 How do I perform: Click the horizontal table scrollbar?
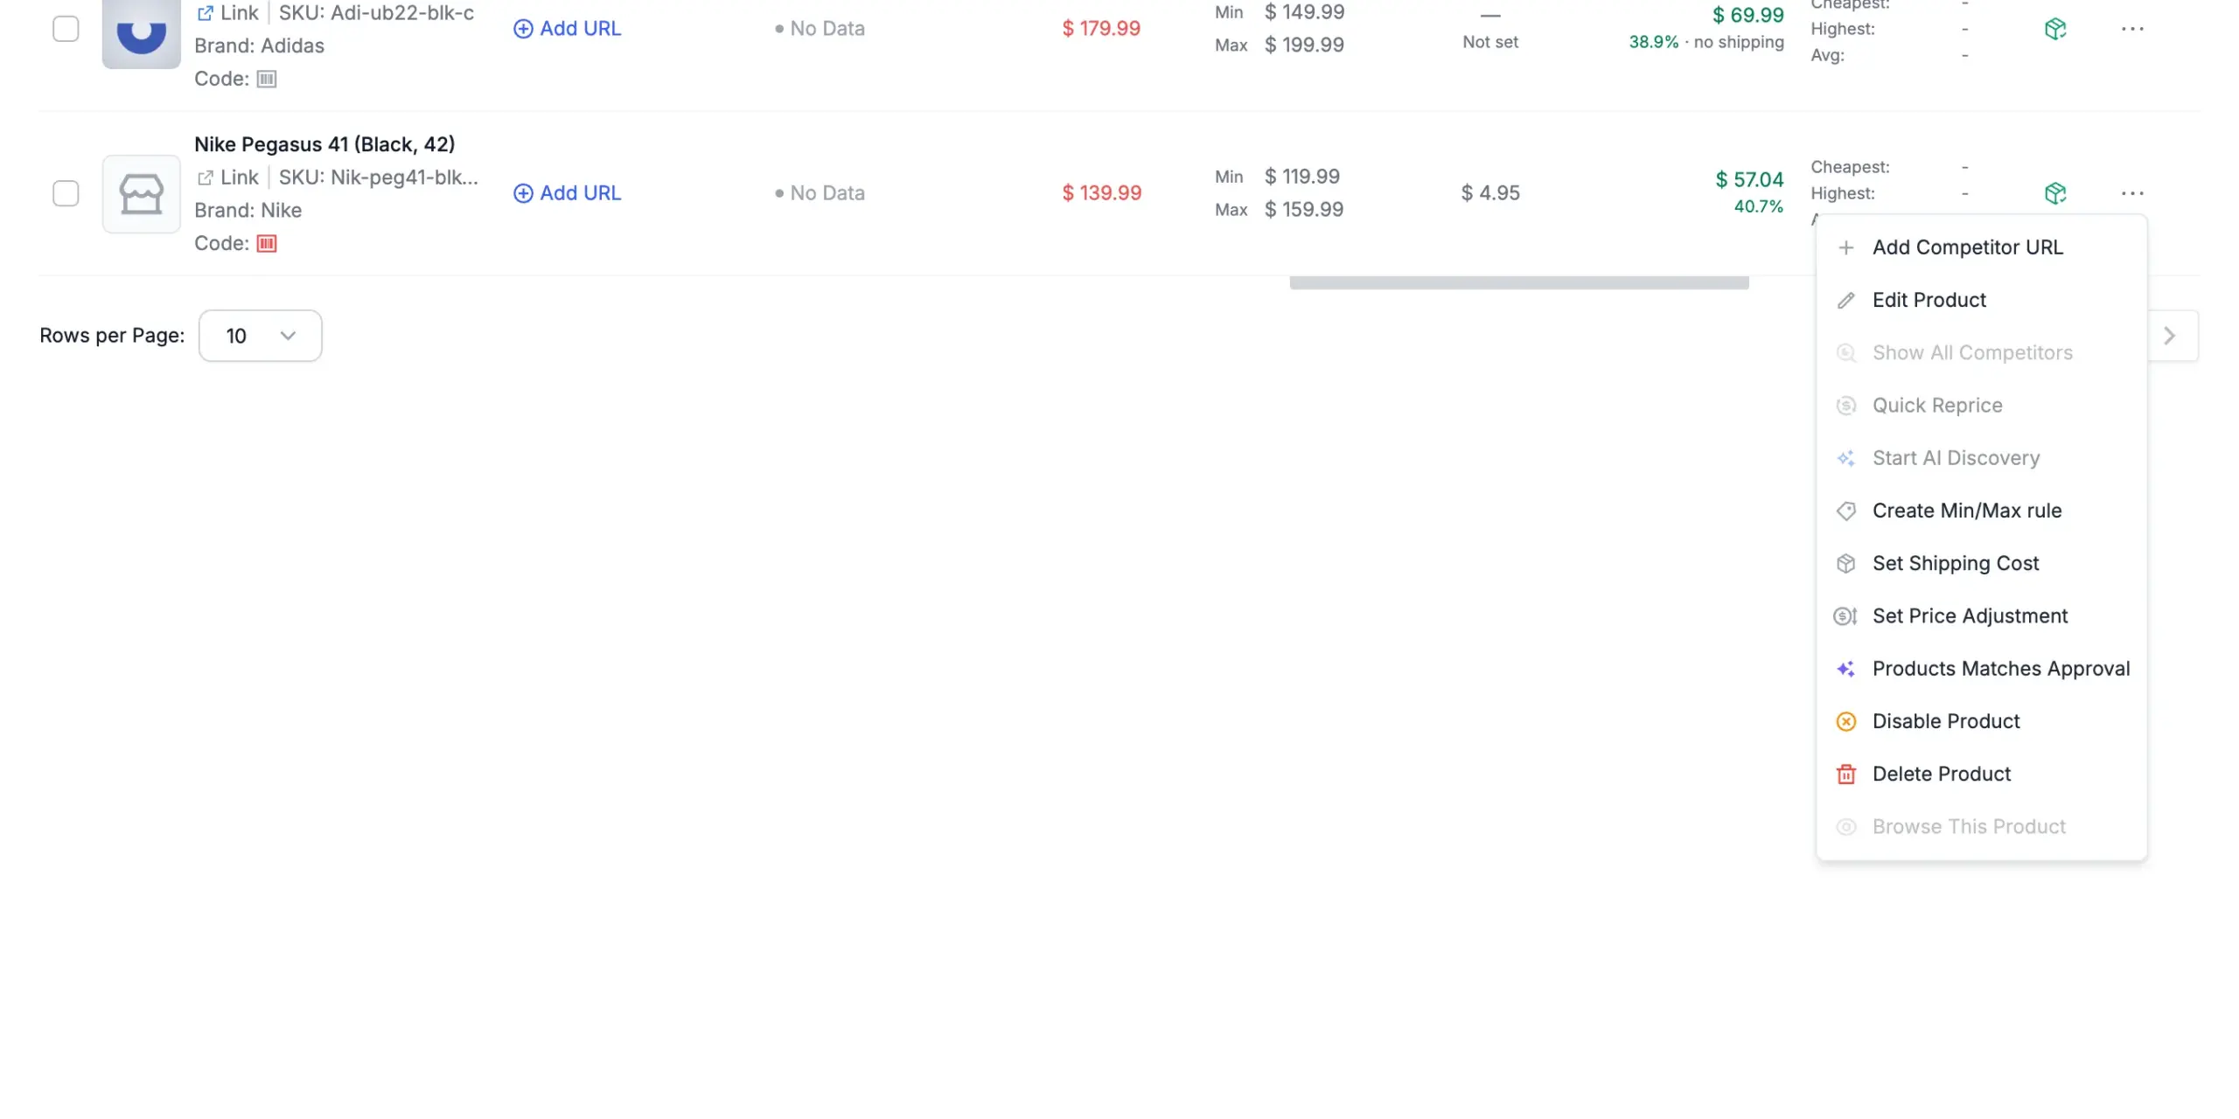1519,282
